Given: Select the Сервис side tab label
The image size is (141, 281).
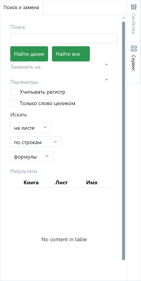Looking at the screenshot, I should click(x=133, y=63).
